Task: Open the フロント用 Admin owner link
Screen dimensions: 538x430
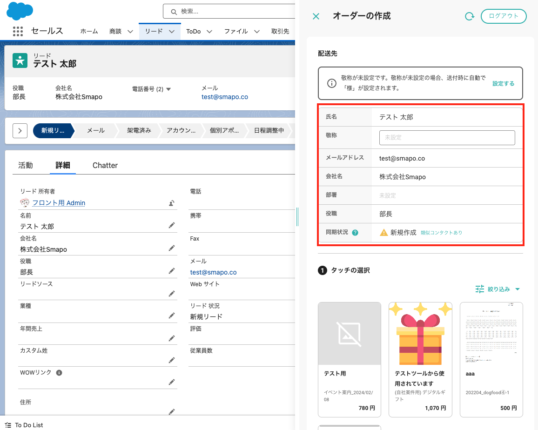Action: [59, 203]
